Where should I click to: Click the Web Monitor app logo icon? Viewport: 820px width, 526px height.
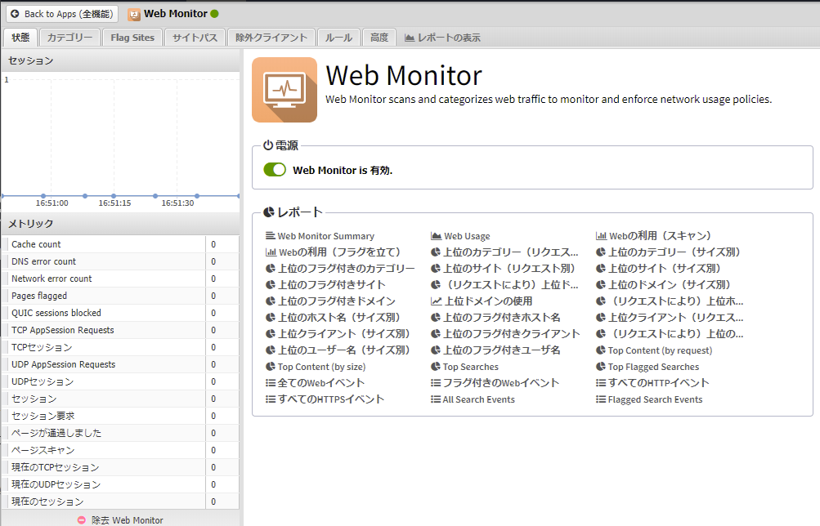(284, 90)
